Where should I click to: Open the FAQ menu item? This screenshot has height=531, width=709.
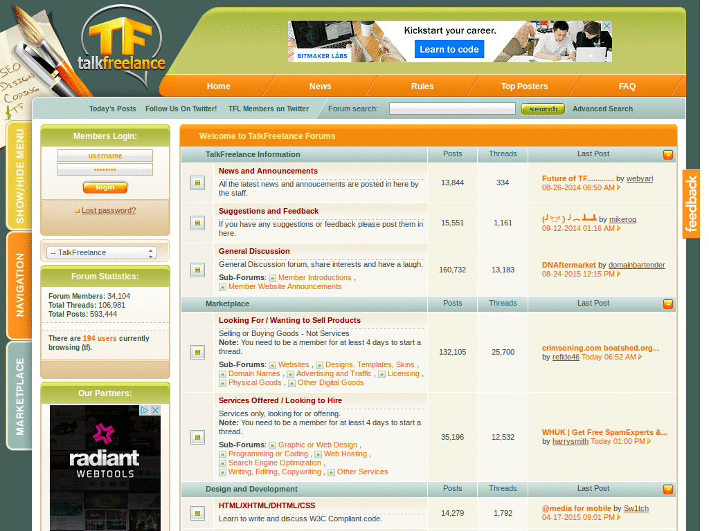(x=627, y=86)
